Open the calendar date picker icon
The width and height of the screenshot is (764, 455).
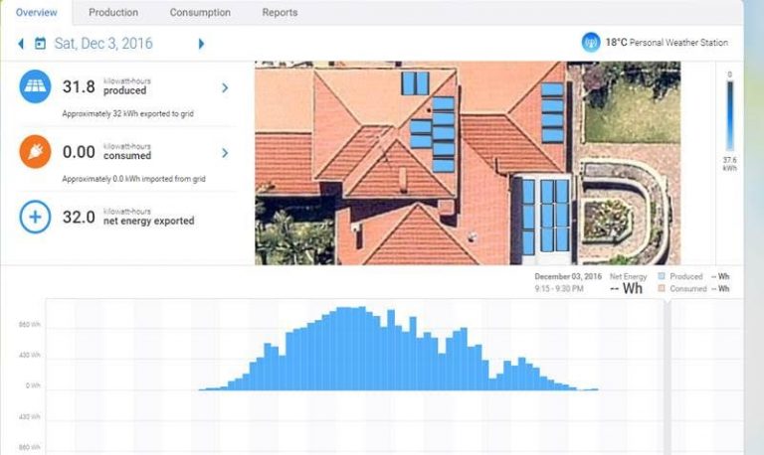pyautogui.click(x=40, y=44)
